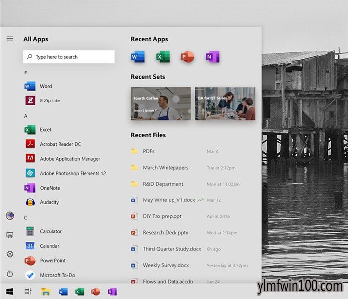
Task: Open OneNote in the All Apps list
Action: point(42,188)
